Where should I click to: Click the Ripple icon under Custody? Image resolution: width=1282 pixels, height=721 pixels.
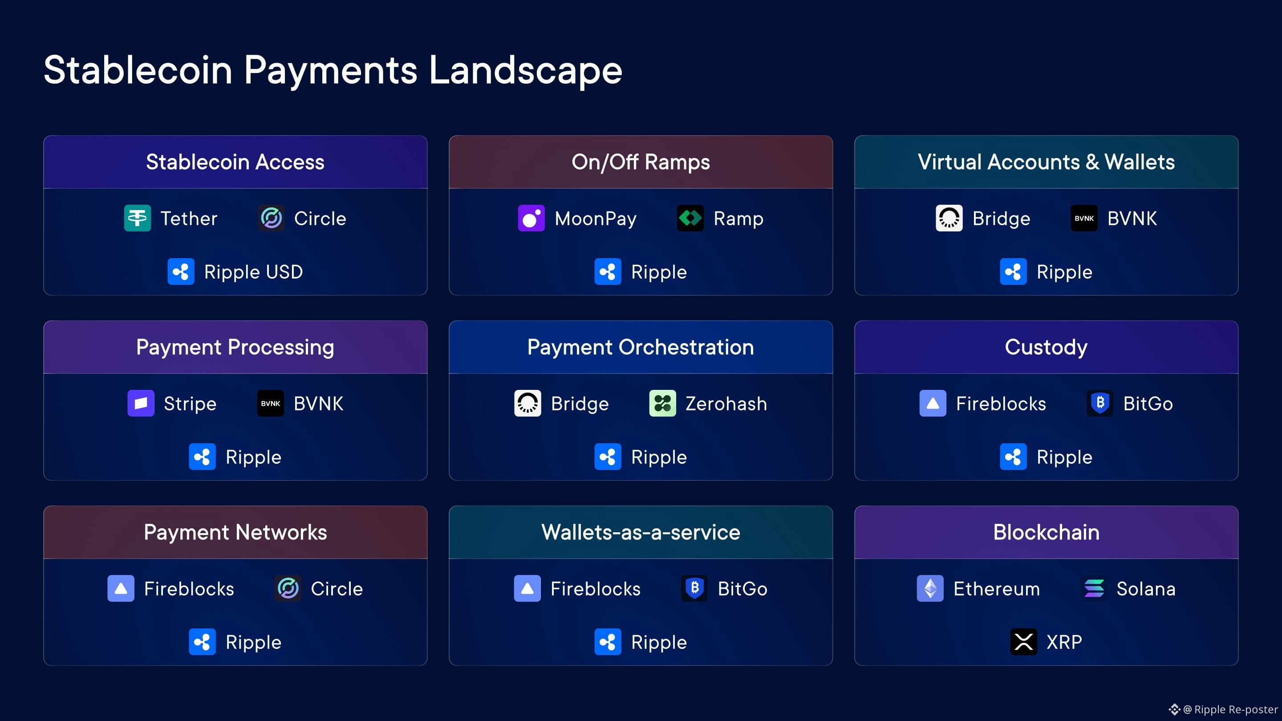(x=1013, y=457)
